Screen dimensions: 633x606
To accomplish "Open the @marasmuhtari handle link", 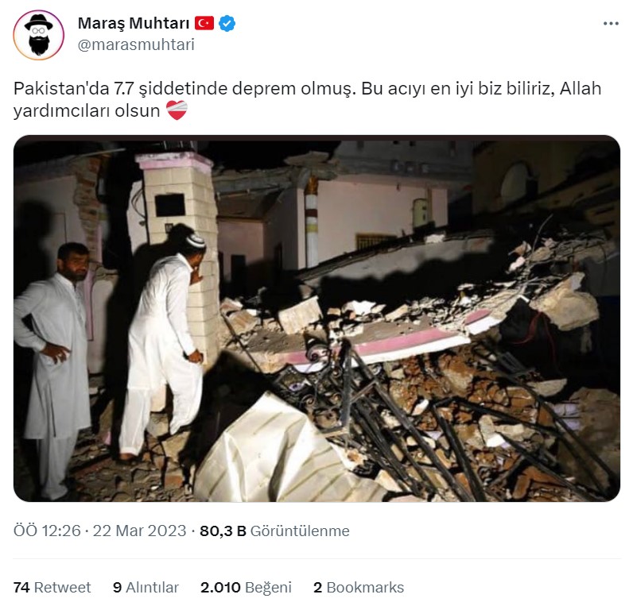I will [136, 44].
